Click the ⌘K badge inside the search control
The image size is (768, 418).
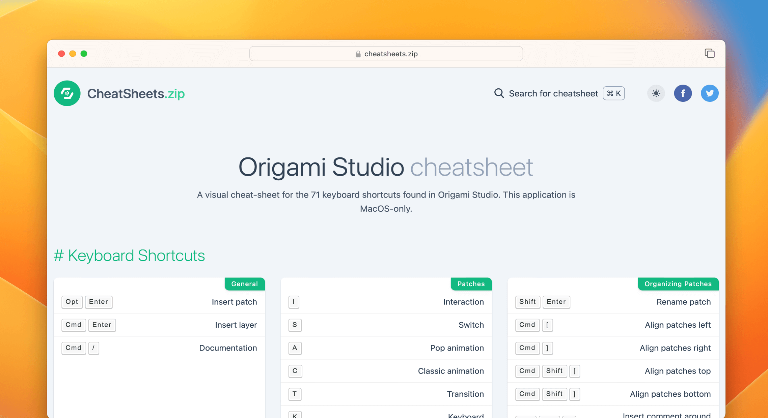613,93
